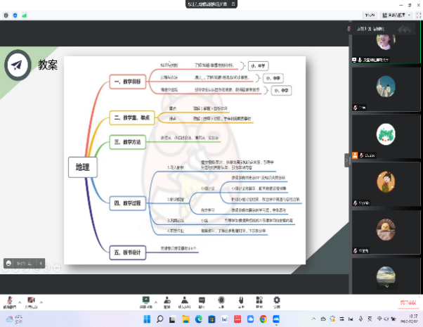Open the meeting info icon in top-left
This screenshot has height=327, width=423.
point(6,14)
